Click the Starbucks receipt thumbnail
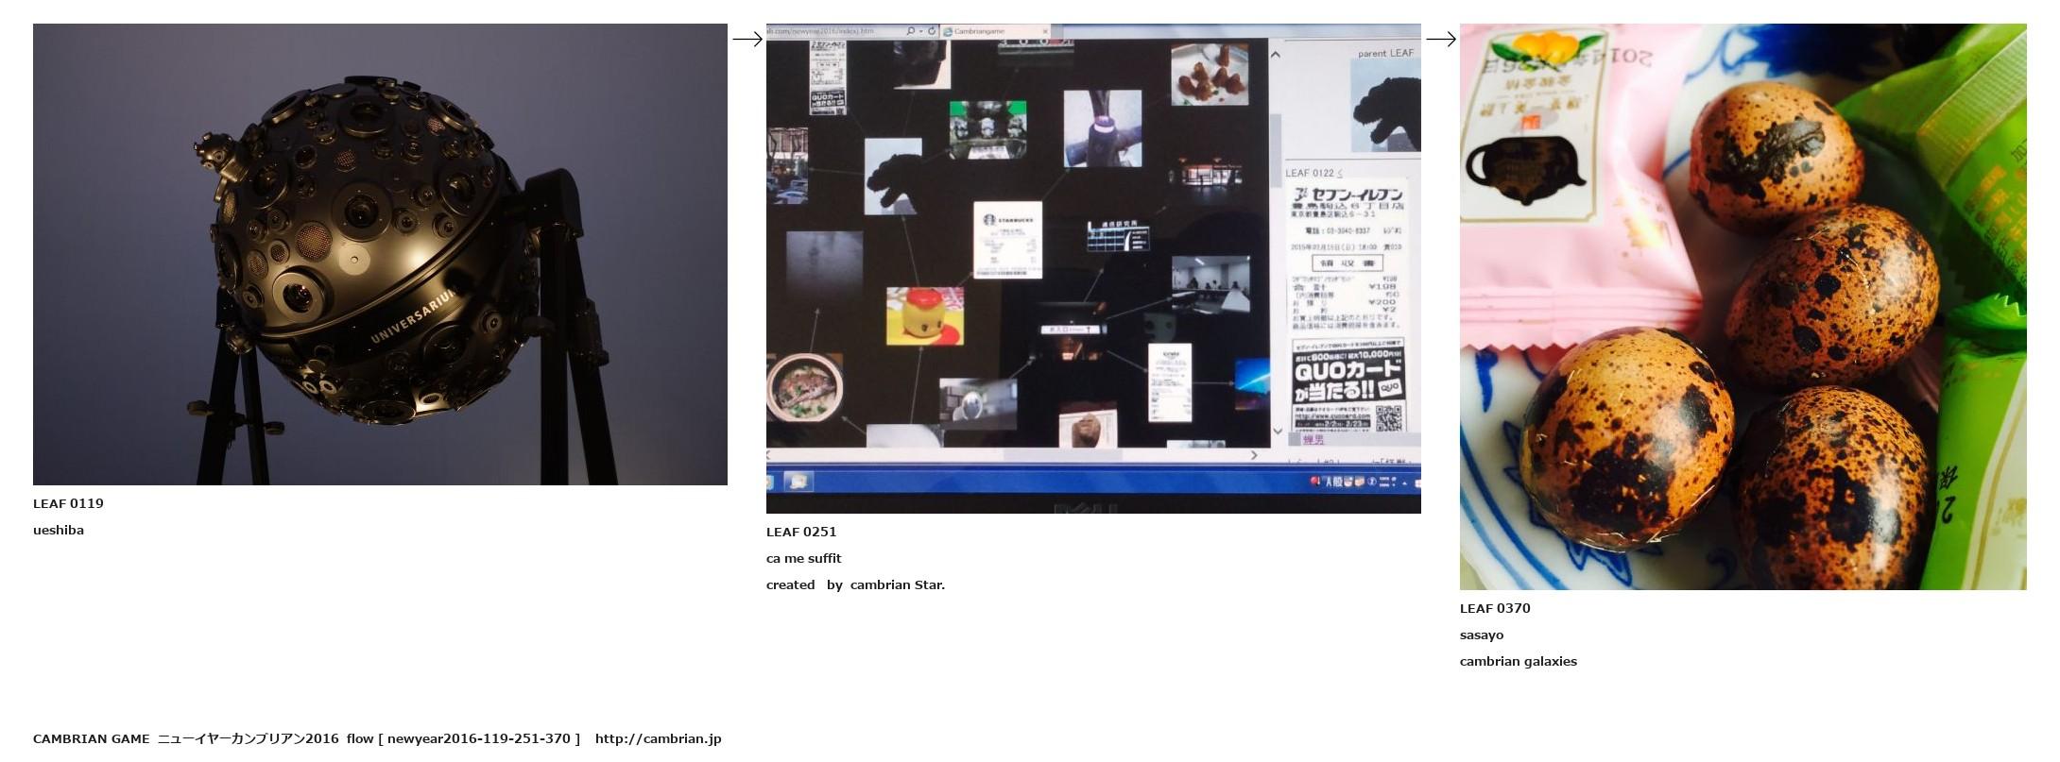2060x762 pixels. 1007,240
